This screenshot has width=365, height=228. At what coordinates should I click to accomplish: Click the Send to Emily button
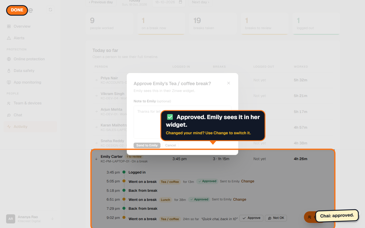click(147, 145)
